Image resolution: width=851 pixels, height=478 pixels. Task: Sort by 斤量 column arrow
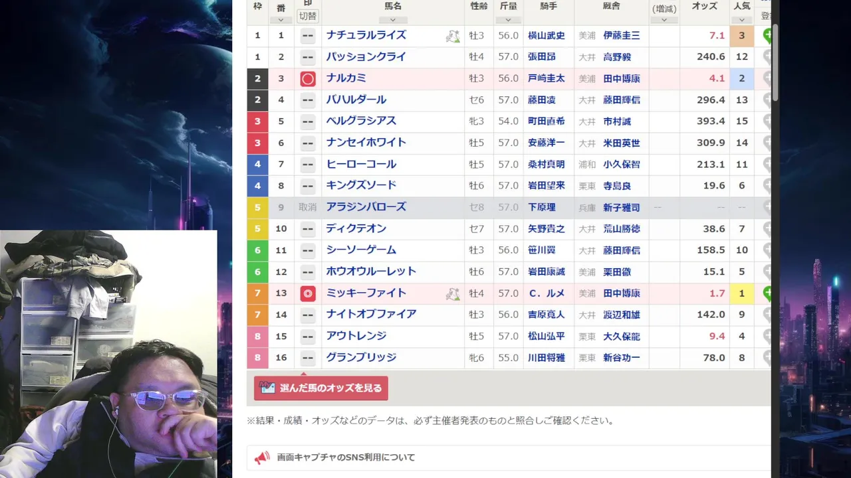(508, 20)
